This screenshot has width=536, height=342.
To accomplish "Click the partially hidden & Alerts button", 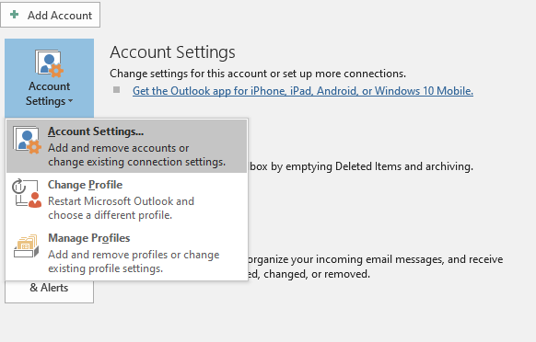I will [49, 291].
